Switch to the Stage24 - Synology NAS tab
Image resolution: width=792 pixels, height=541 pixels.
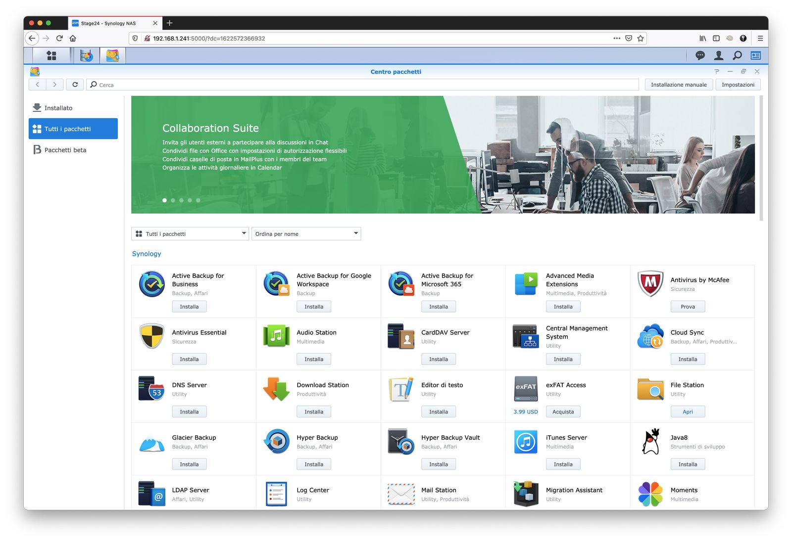point(115,23)
